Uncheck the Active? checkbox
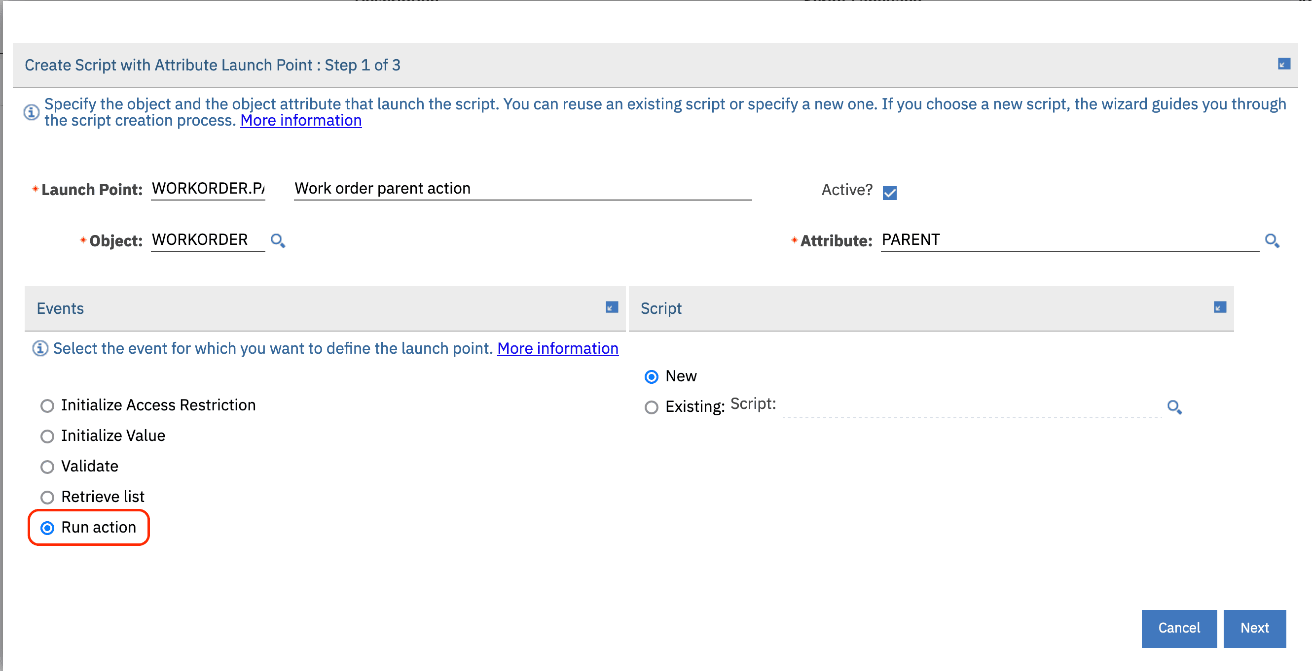The width and height of the screenshot is (1312, 671). 889,193
